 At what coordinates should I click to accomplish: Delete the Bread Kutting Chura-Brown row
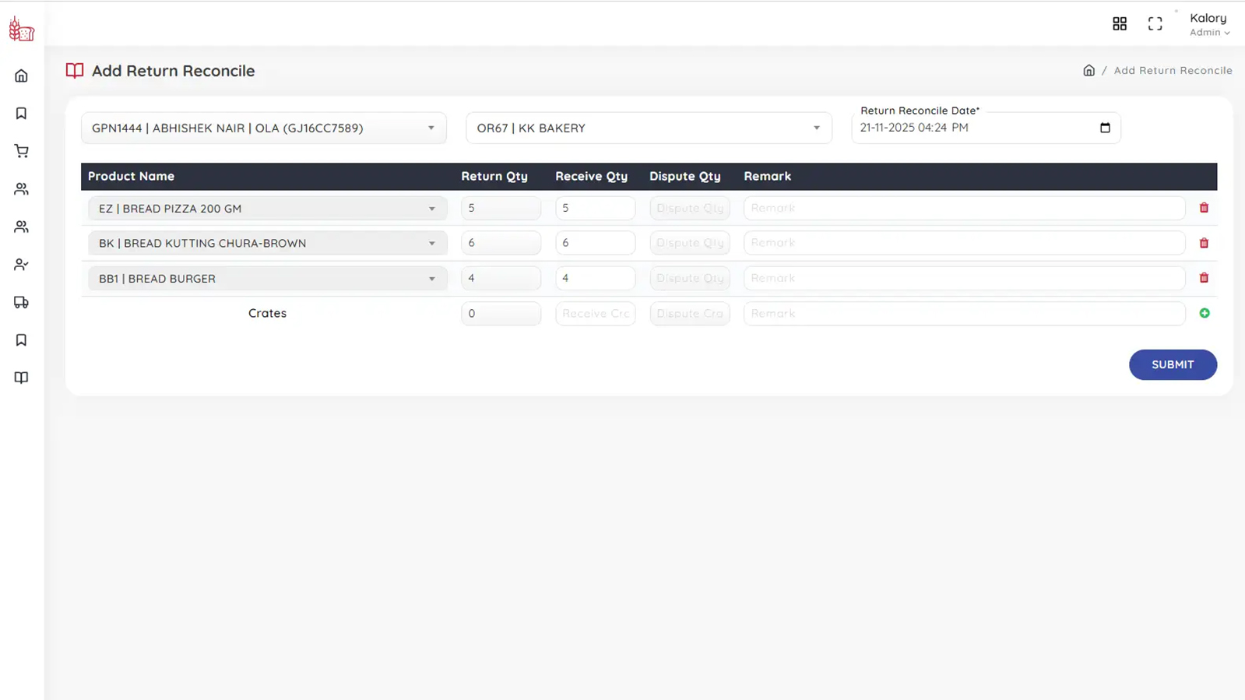click(1204, 243)
